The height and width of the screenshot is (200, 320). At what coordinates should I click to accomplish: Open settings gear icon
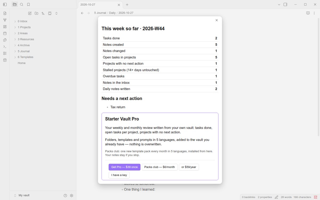coord(71,195)
